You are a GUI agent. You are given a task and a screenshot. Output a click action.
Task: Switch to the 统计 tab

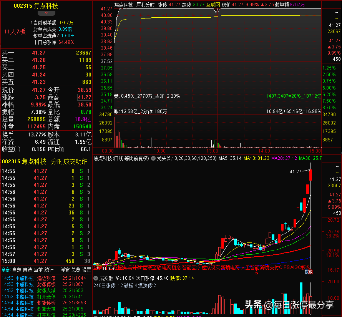(49, 270)
